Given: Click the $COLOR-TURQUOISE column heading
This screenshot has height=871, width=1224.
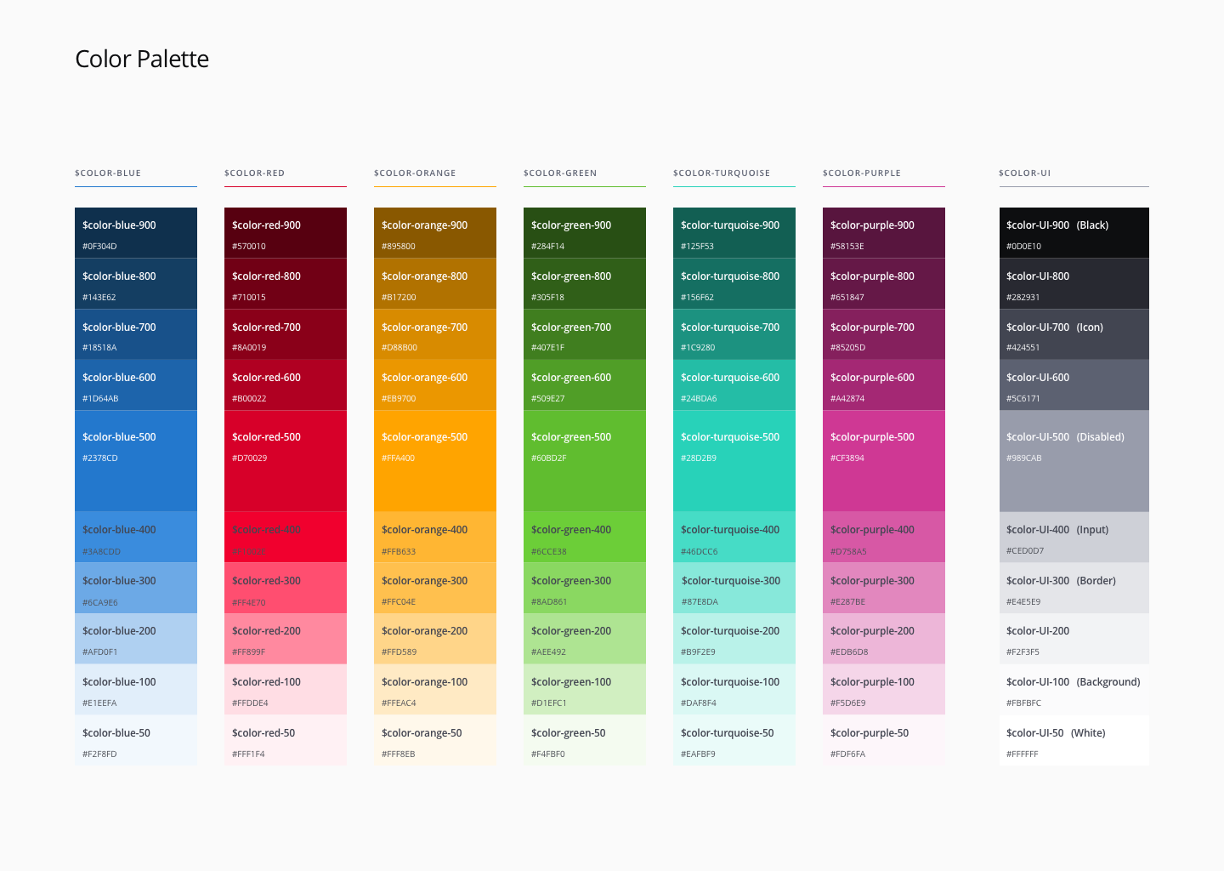Looking at the screenshot, I should coord(722,173).
